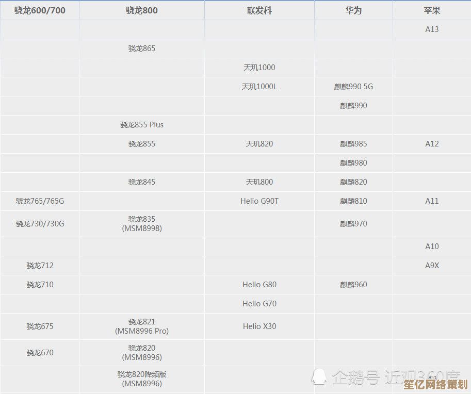
Task: Click the Helio G70 cell
Action: click(x=259, y=304)
